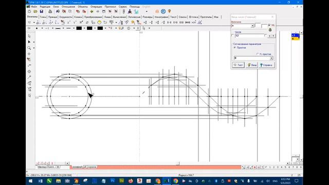
Task: Switch to the Преобразования tab
Action: 93,17
